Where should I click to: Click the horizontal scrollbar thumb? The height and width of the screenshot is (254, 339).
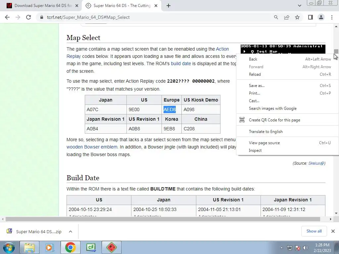(x=163, y=219)
